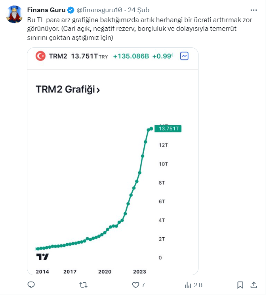Open tweet view analytics icon
Viewport: 267px width, 295px height.
point(189,285)
